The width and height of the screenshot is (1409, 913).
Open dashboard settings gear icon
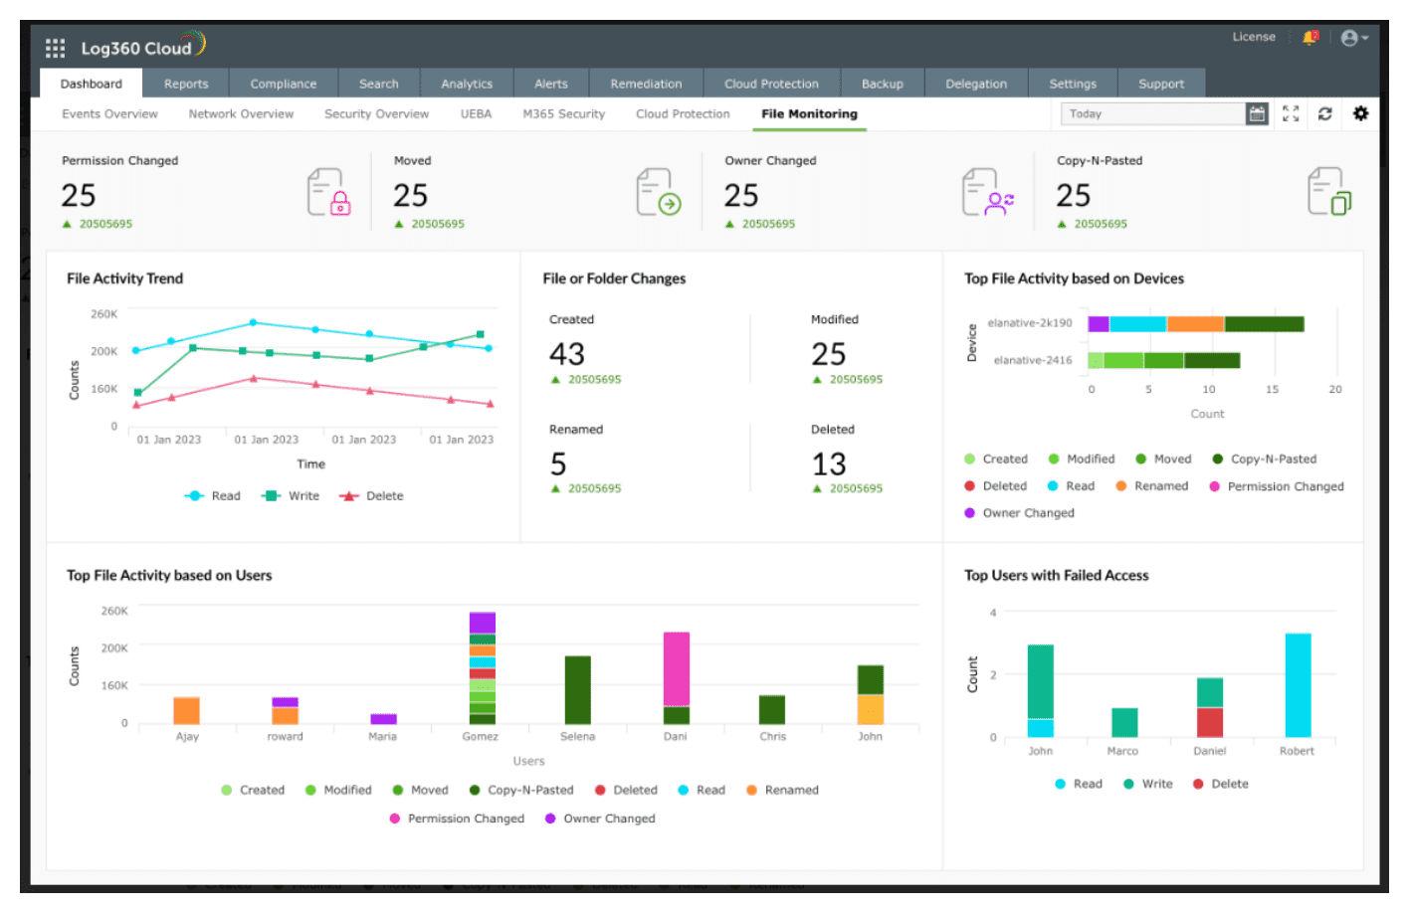point(1360,113)
